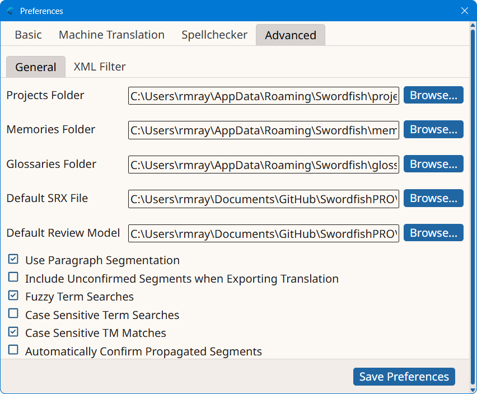Click the Swordfish app icon in title bar
Image resolution: width=477 pixels, height=394 pixels.
[10, 11]
